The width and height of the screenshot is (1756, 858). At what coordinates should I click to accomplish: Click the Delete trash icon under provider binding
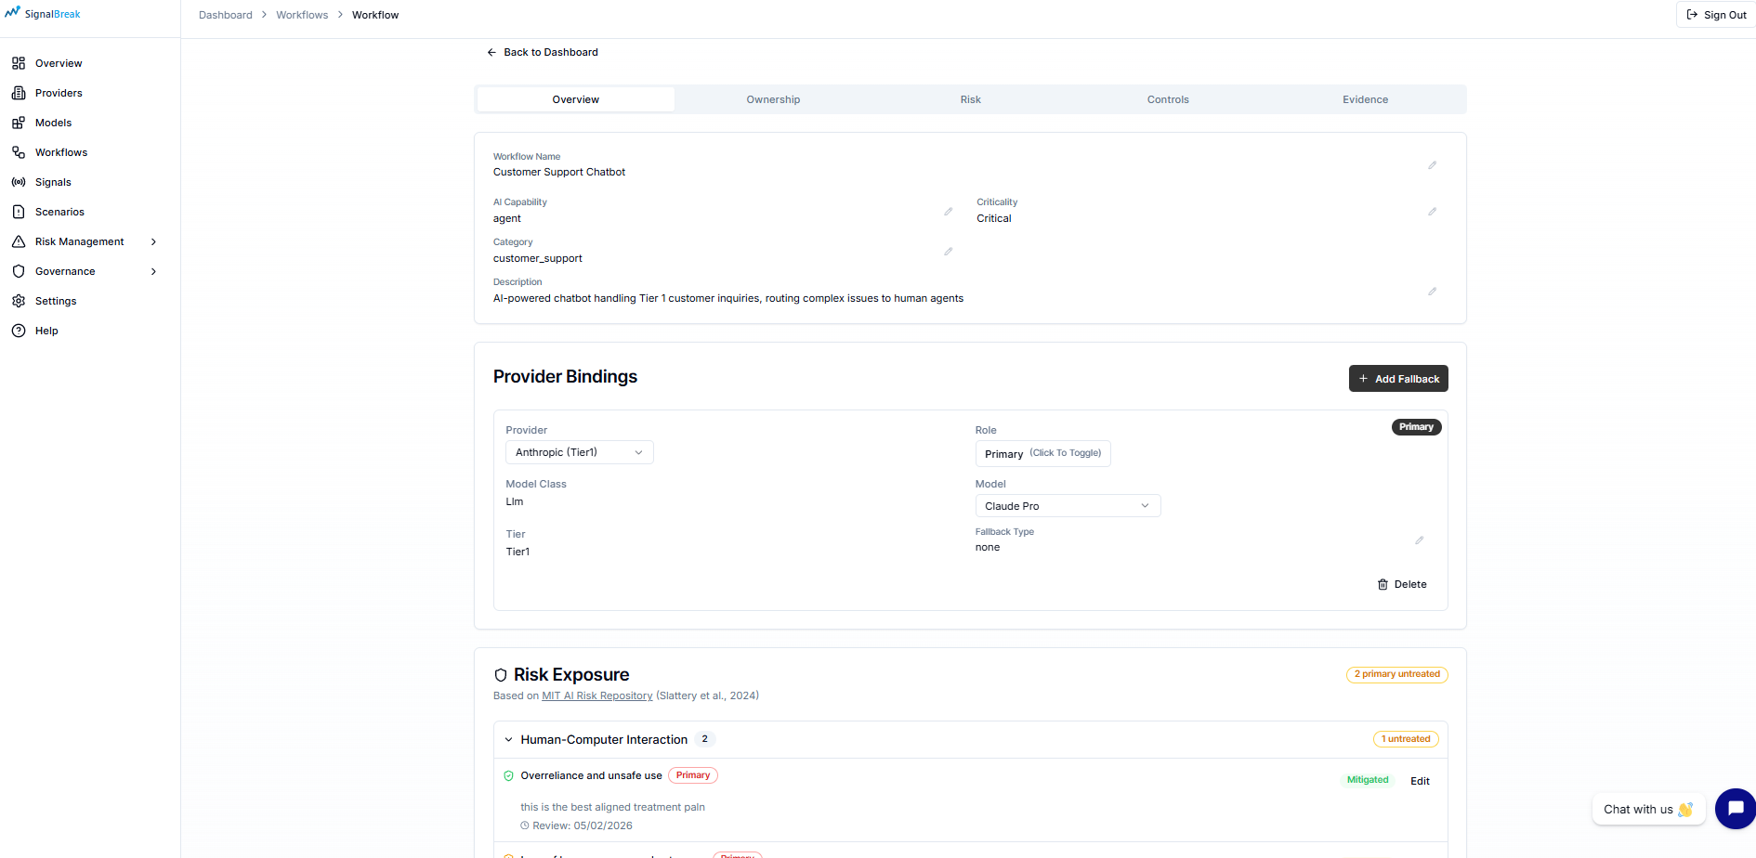click(x=1402, y=584)
